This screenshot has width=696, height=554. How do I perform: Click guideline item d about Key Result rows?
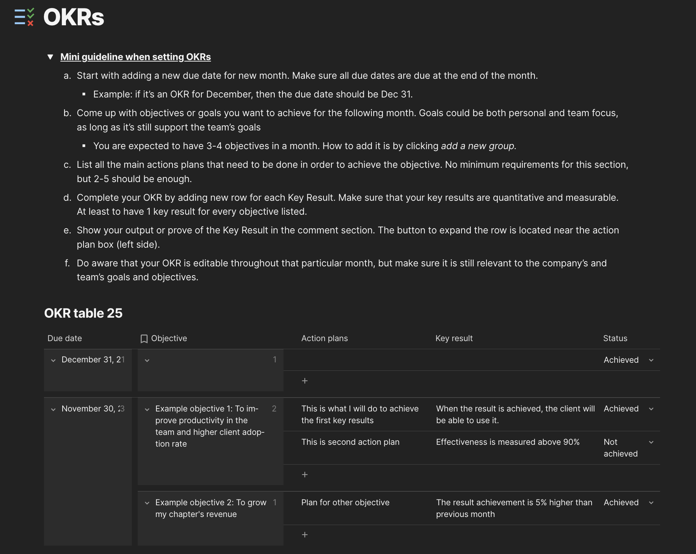pyautogui.click(x=347, y=204)
